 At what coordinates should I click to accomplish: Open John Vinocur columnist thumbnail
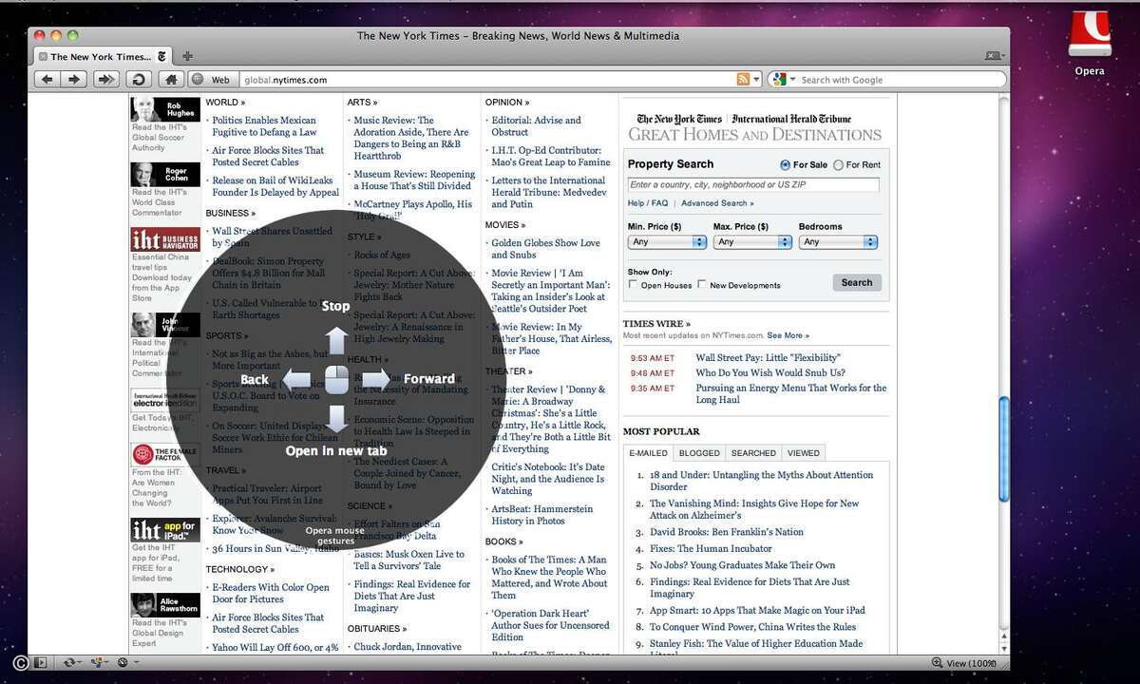[165, 325]
